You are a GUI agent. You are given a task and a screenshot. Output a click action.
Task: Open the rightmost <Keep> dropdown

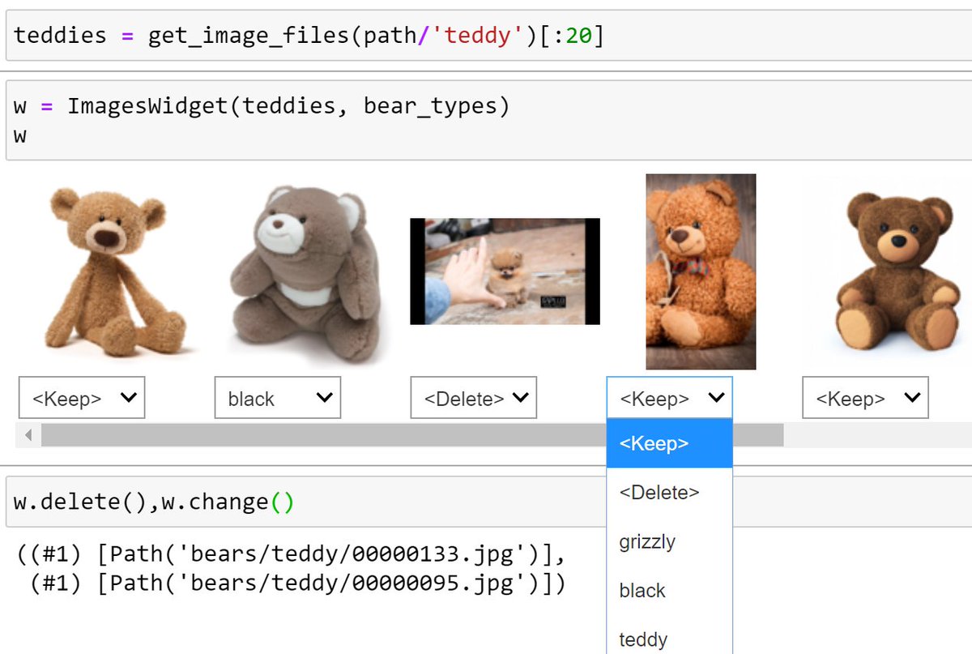[x=865, y=397]
